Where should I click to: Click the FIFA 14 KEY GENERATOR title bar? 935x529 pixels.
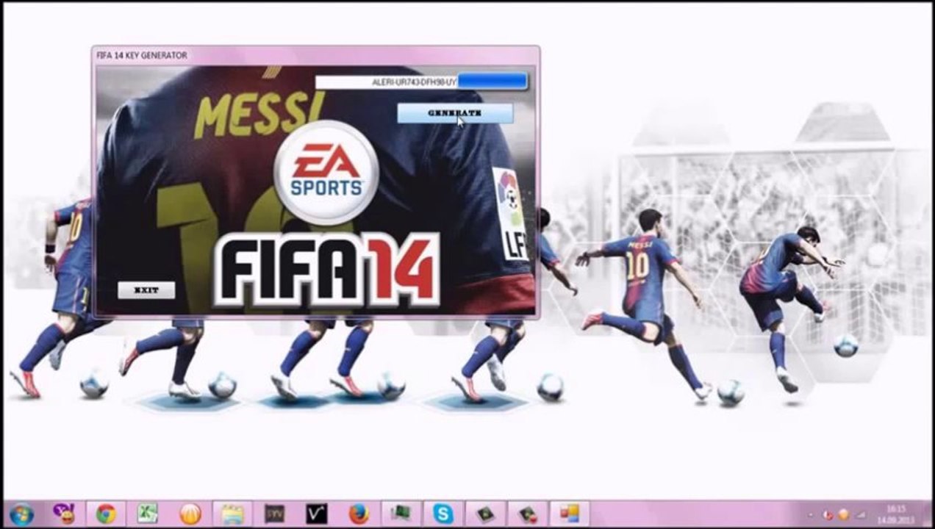316,55
